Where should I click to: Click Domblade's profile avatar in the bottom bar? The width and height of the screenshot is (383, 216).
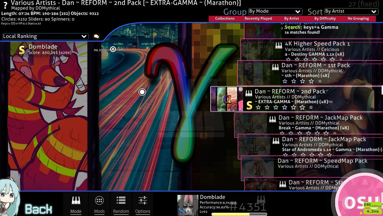click(x=188, y=205)
